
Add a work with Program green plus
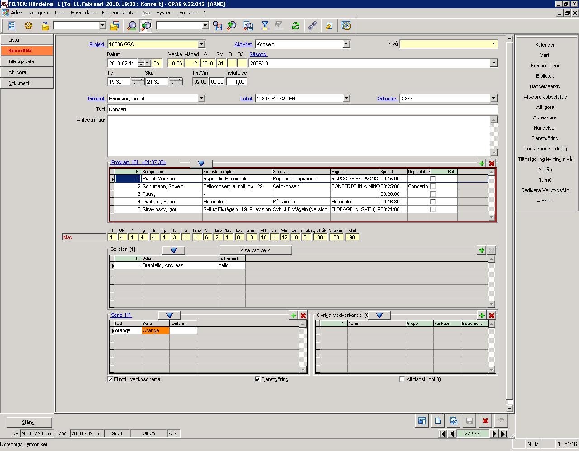click(x=482, y=164)
